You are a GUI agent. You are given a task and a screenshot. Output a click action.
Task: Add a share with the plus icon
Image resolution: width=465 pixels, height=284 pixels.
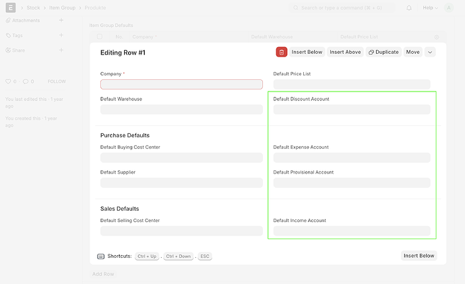click(x=61, y=50)
